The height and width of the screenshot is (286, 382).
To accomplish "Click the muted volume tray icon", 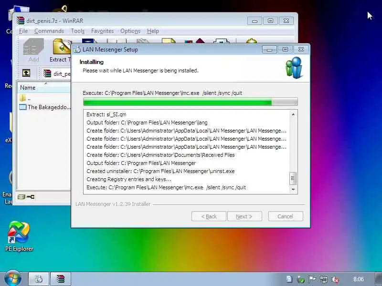I will point(335,279).
